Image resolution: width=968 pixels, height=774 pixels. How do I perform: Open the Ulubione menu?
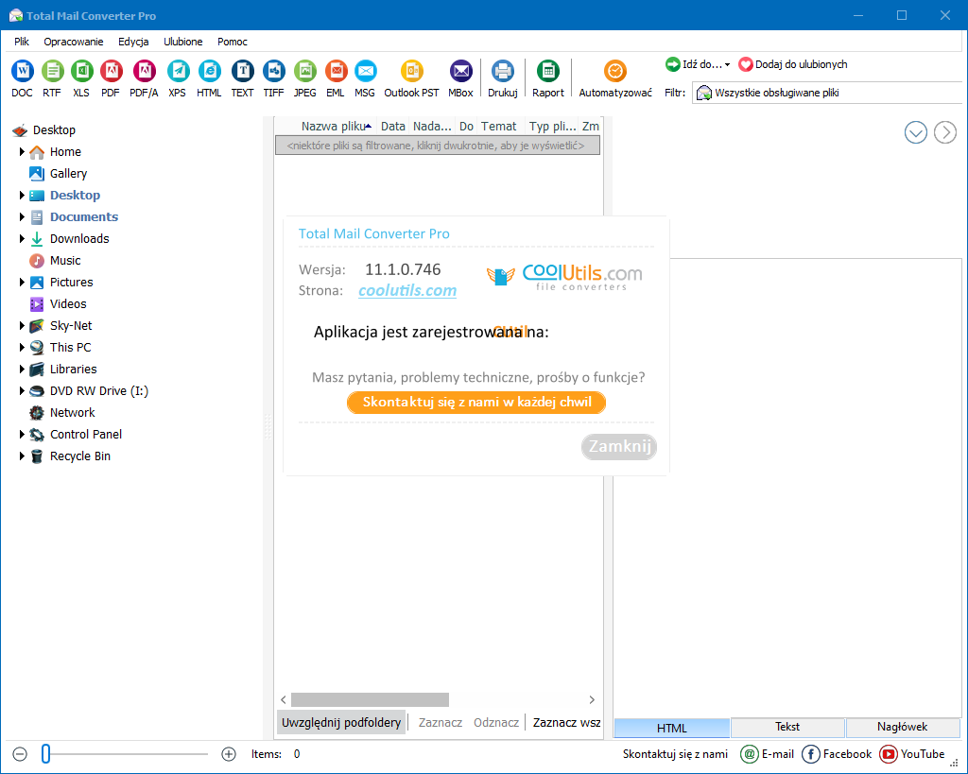click(182, 42)
